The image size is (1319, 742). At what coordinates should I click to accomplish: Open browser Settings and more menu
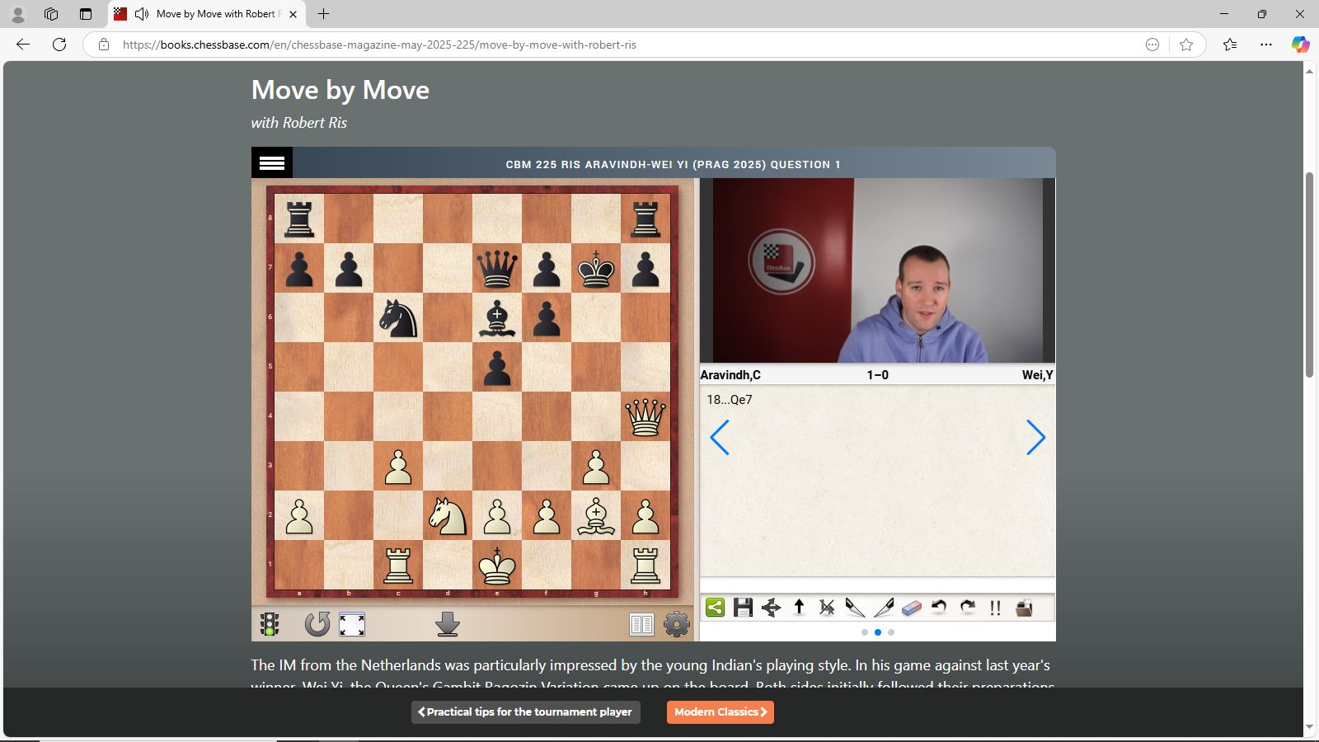(1266, 45)
